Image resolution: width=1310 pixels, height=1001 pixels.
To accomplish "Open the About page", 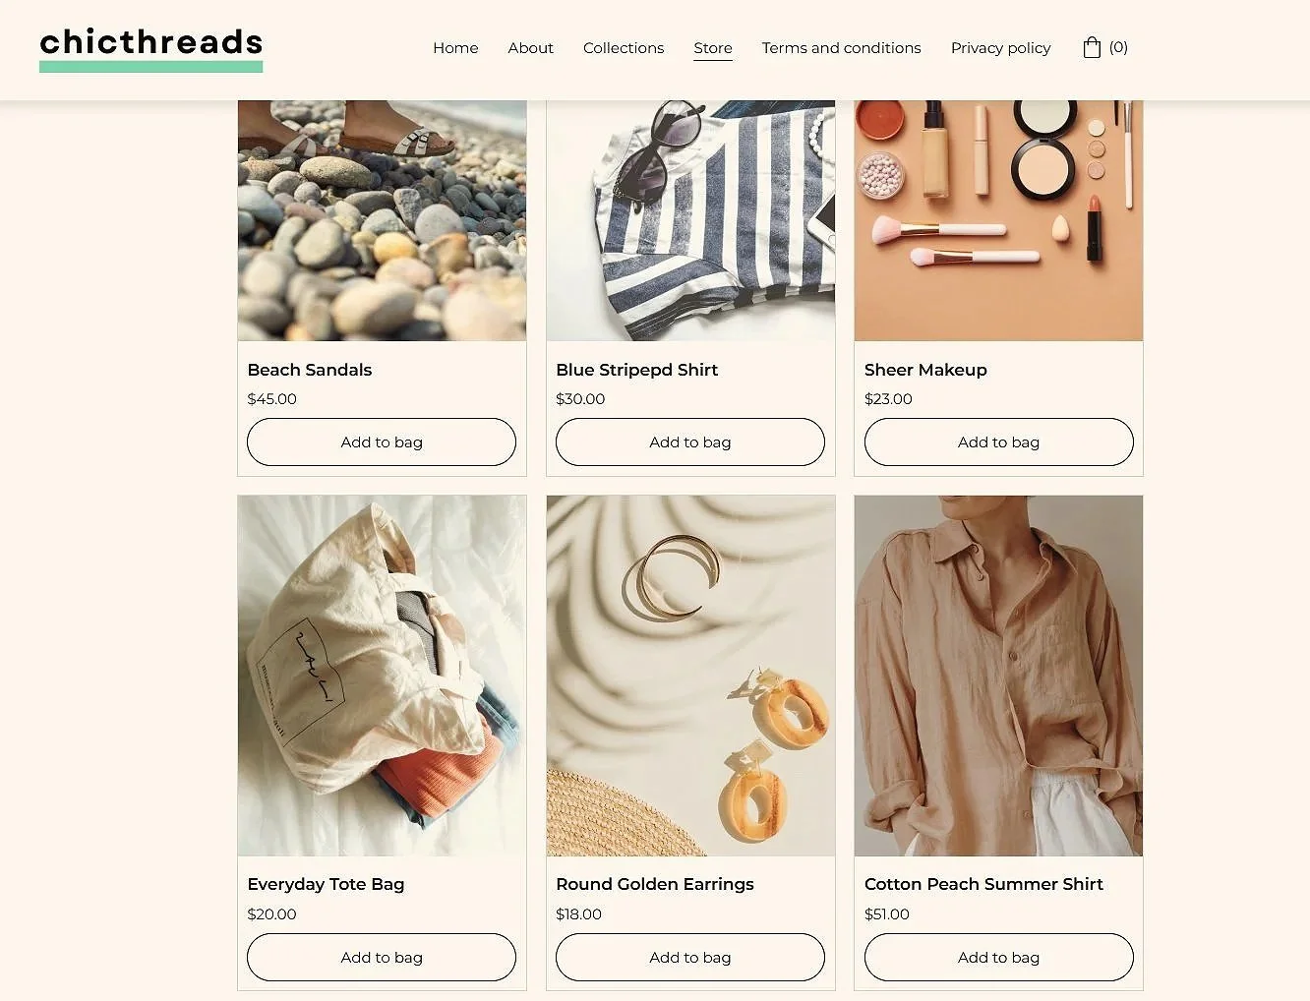I will [530, 47].
